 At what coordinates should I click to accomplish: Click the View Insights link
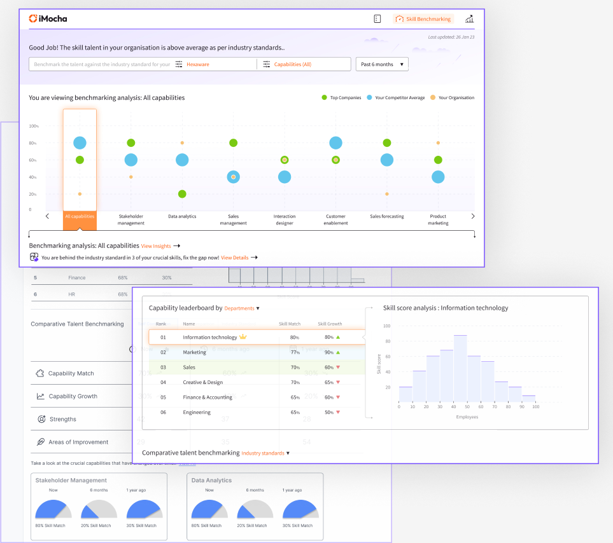click(156, 246)
